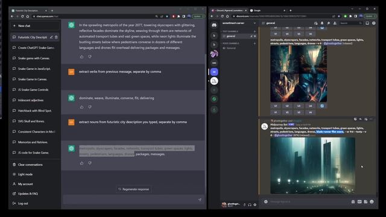Reload the ChatGPT browser page
Image resolution: width=386 pixels, height=217 pixels.
(x=22, y=16)
